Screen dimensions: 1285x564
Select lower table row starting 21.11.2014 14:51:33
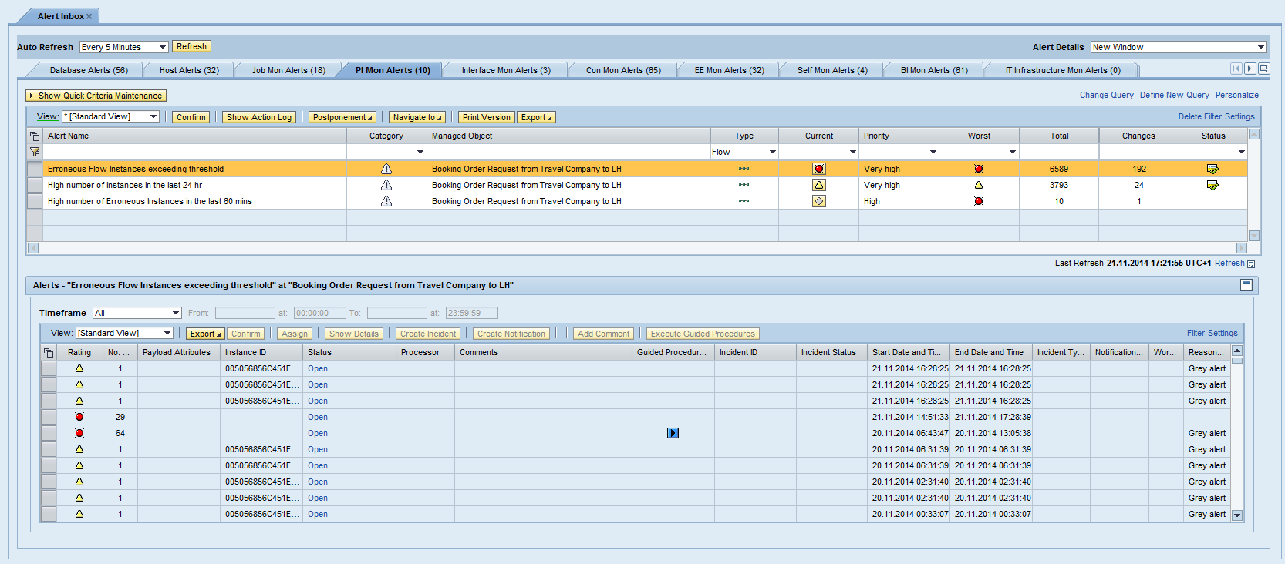pos(49,417)
